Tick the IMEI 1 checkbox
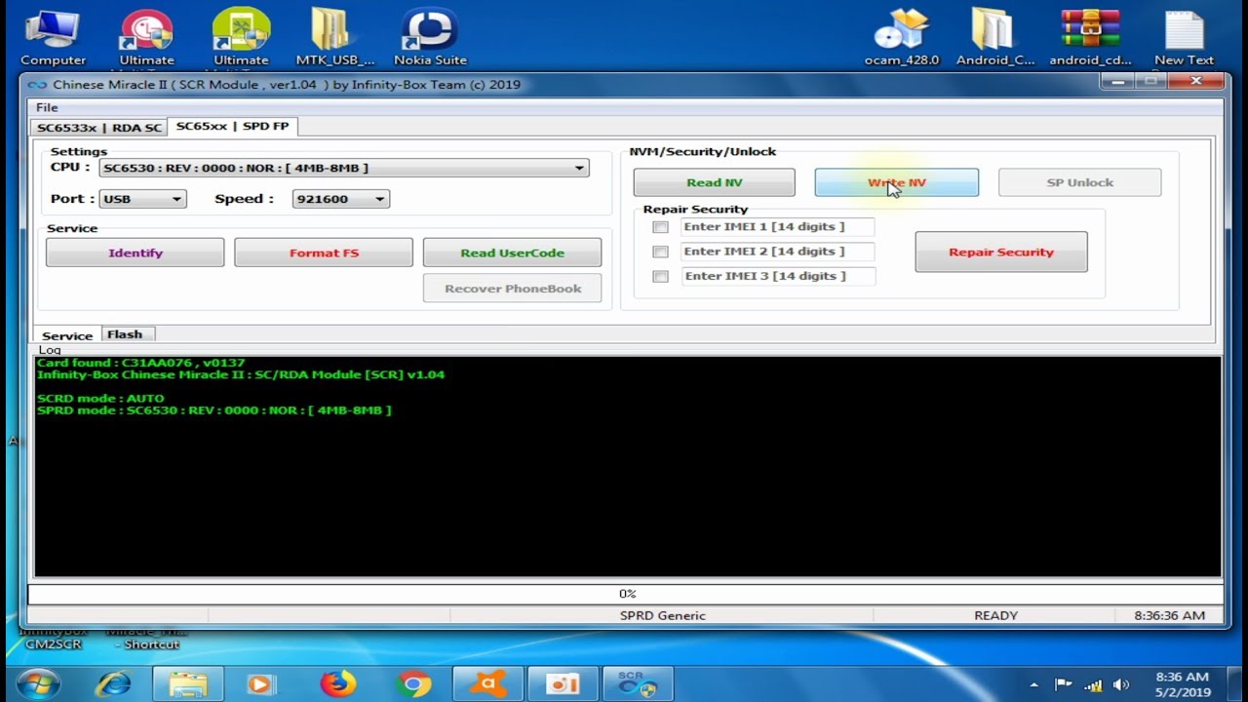This screenshot has height=702, width=1248. [x=660, y=227]
